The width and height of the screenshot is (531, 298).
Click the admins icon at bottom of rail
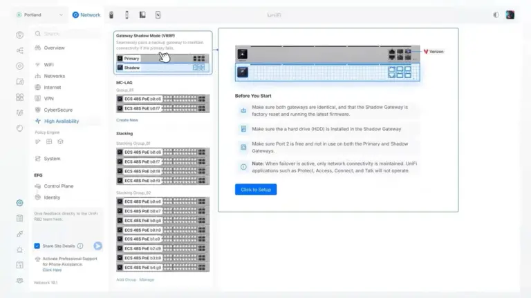tap(19, 280)
